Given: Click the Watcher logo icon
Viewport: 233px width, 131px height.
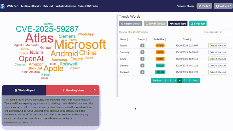Looking at the screenshot, I should tap(2, 6).
